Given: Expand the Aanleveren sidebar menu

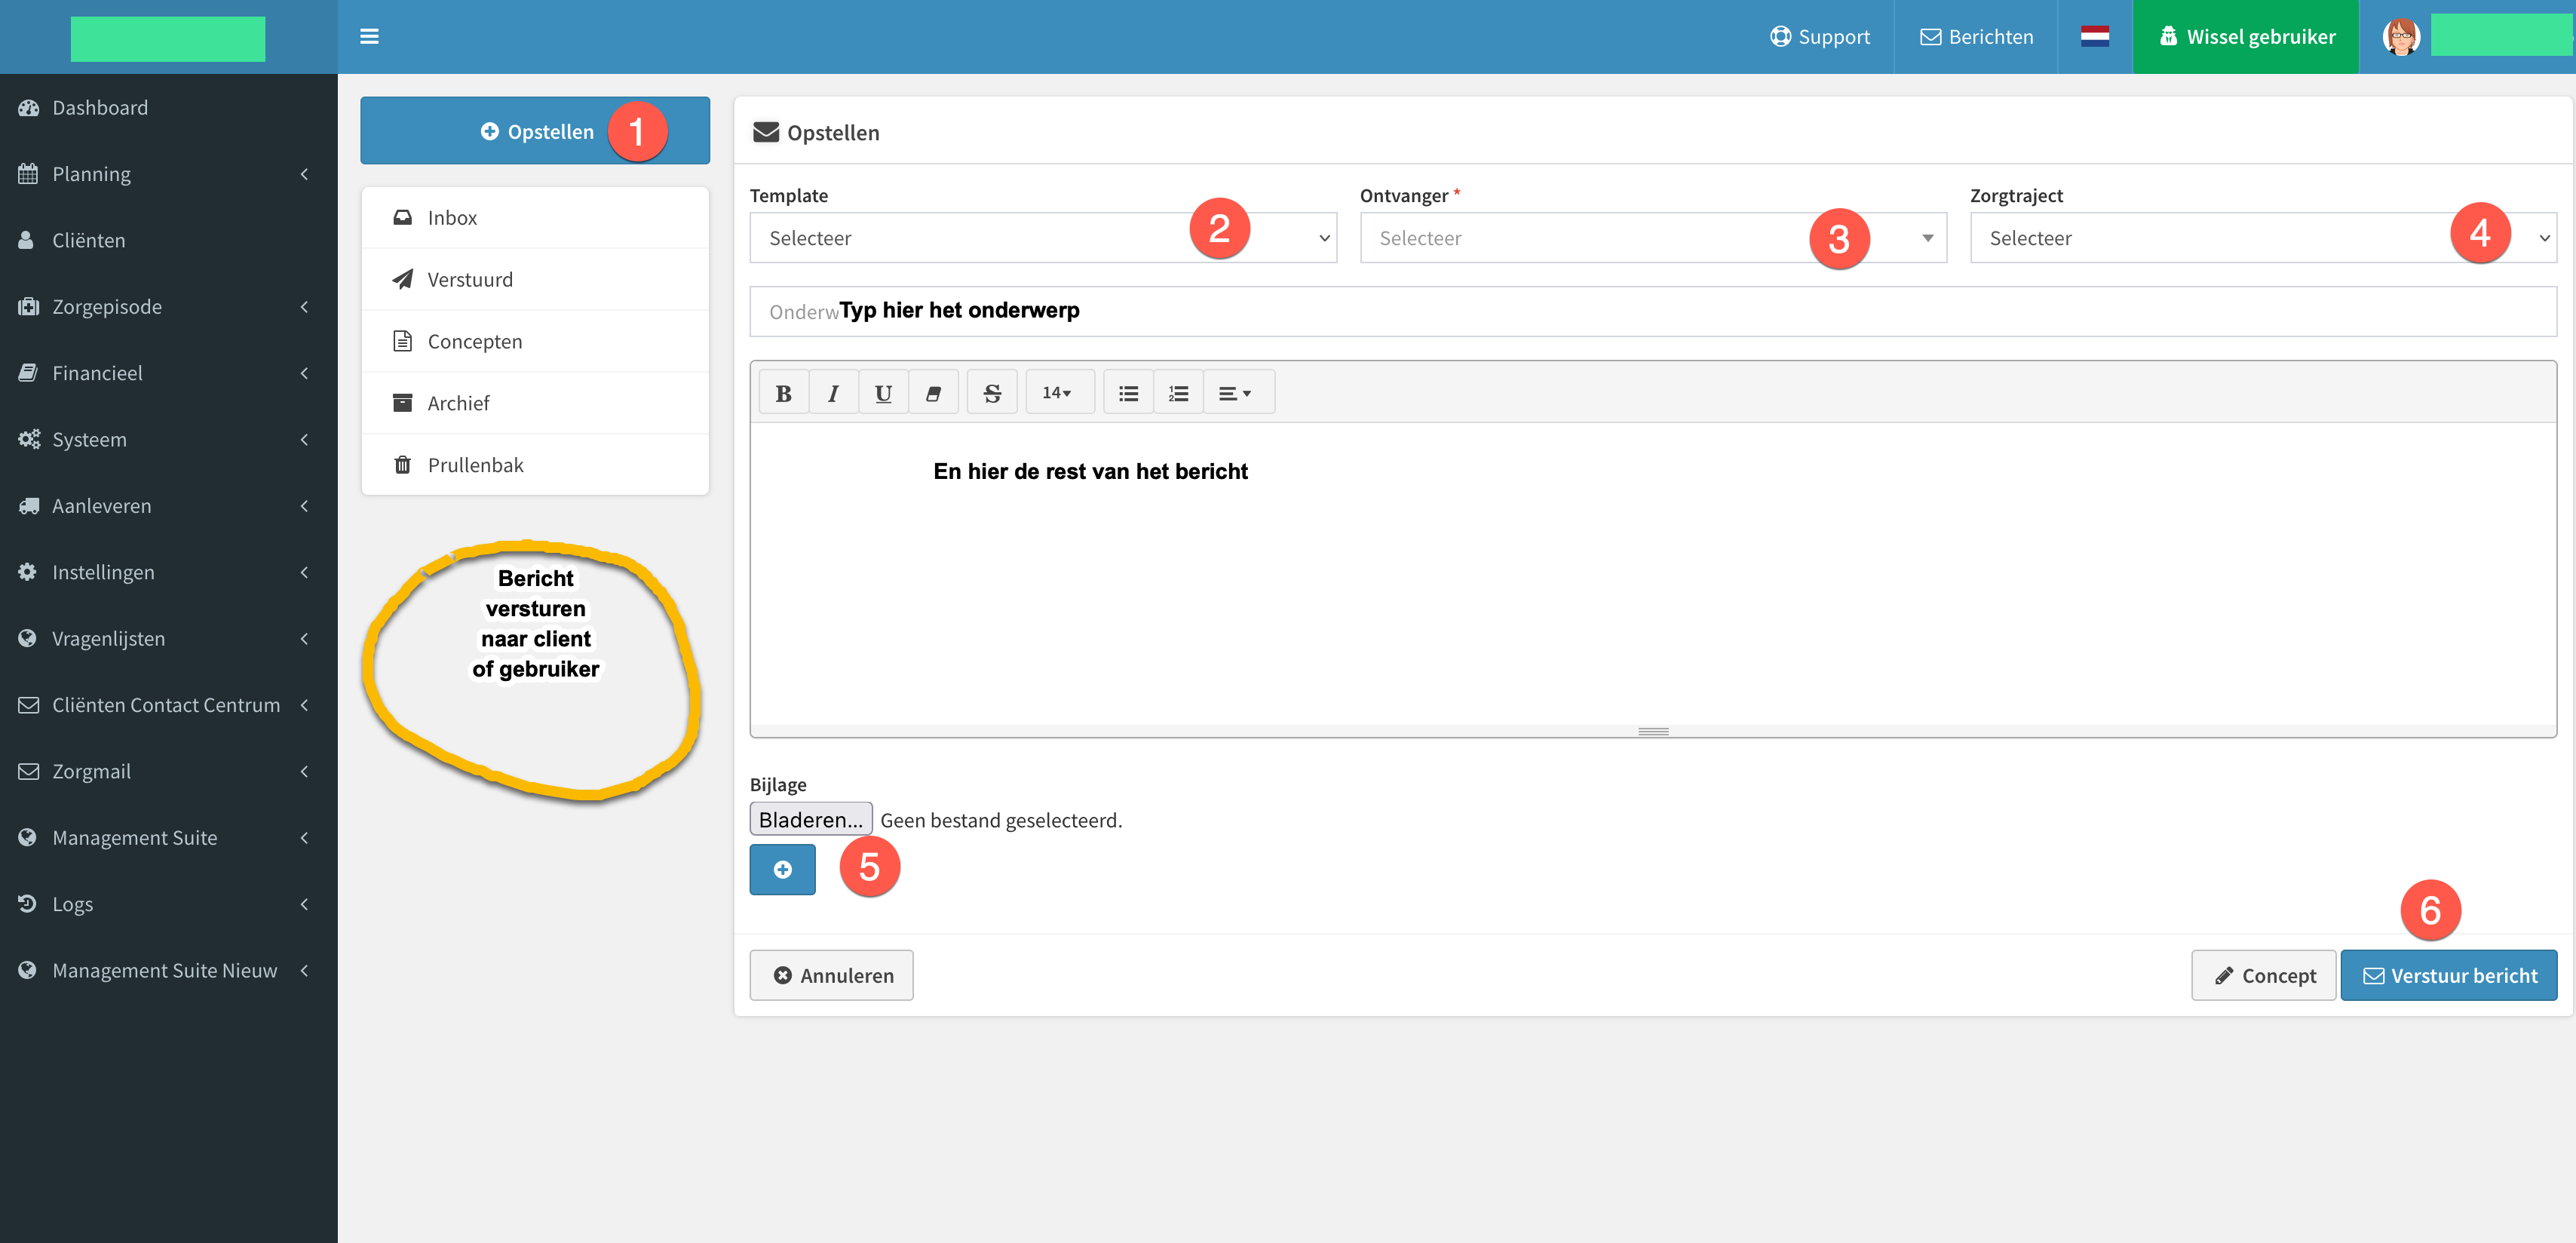Looking at the screenshot, I should pos(168,506).
